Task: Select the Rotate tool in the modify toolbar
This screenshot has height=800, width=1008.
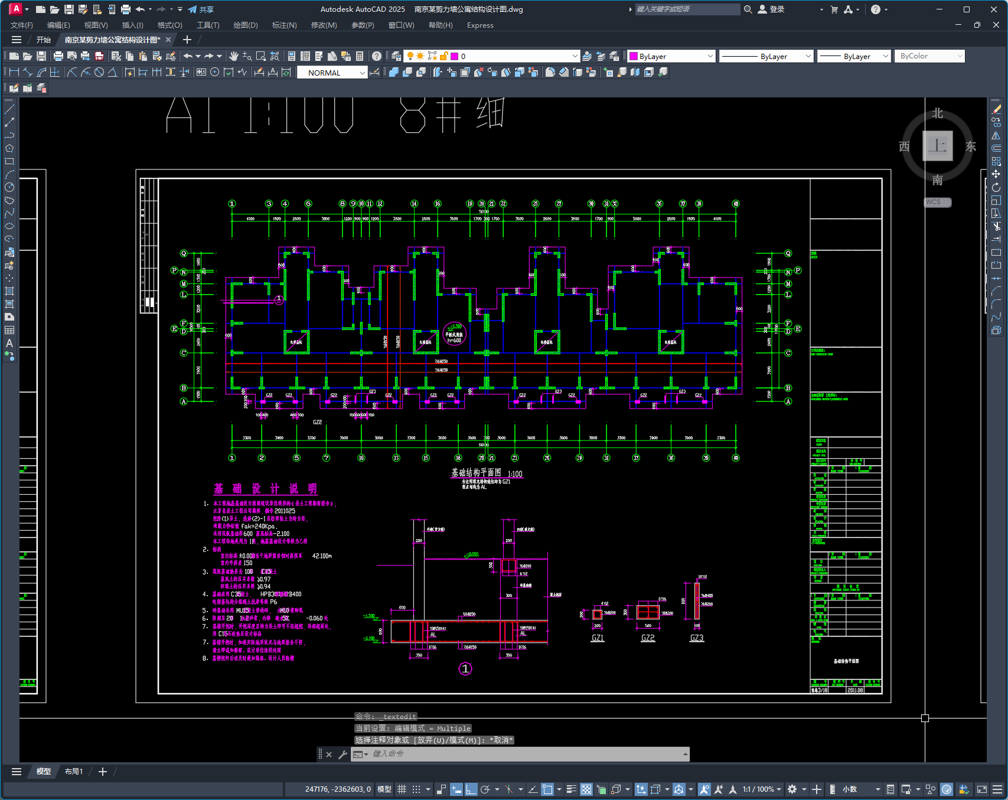Action: pyautogui.click(x=996, y=187)
